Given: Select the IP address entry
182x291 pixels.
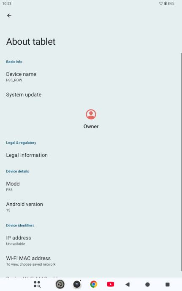Looking at the screenshot, I should [91, 240].
